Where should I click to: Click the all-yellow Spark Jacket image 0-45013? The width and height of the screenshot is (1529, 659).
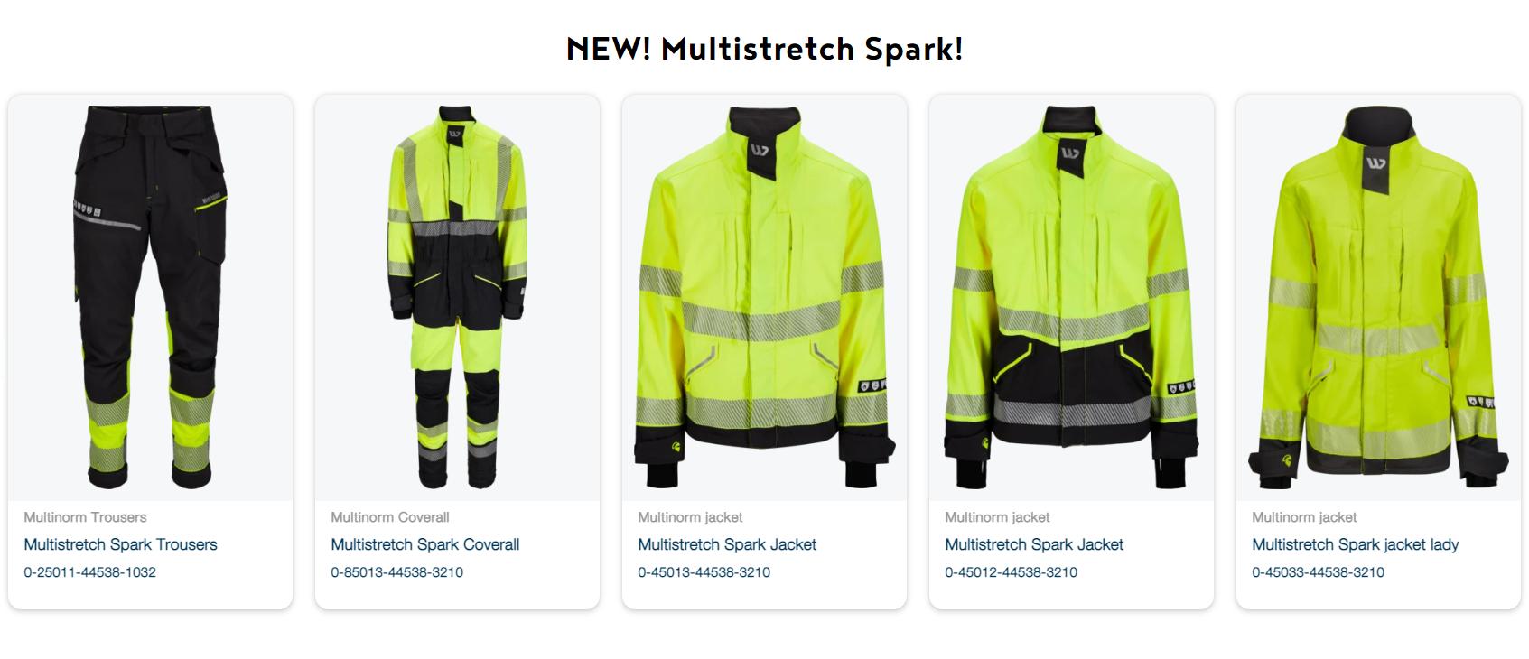764,298
